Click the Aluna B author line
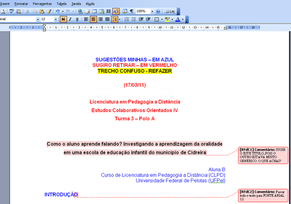 tap(217, 170)
